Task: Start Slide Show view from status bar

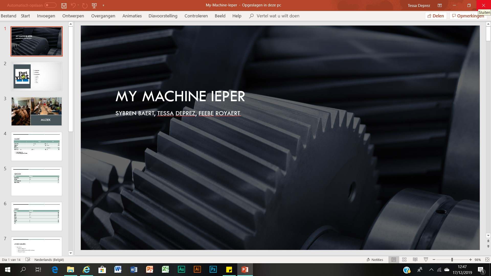Action: tap(426, 260)
